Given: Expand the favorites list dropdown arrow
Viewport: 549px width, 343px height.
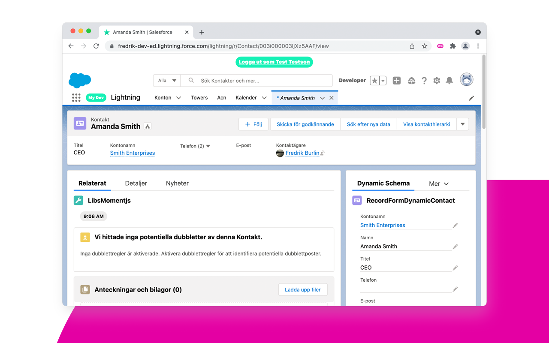Looking at the screenshot, I should (x=383, y=81).
